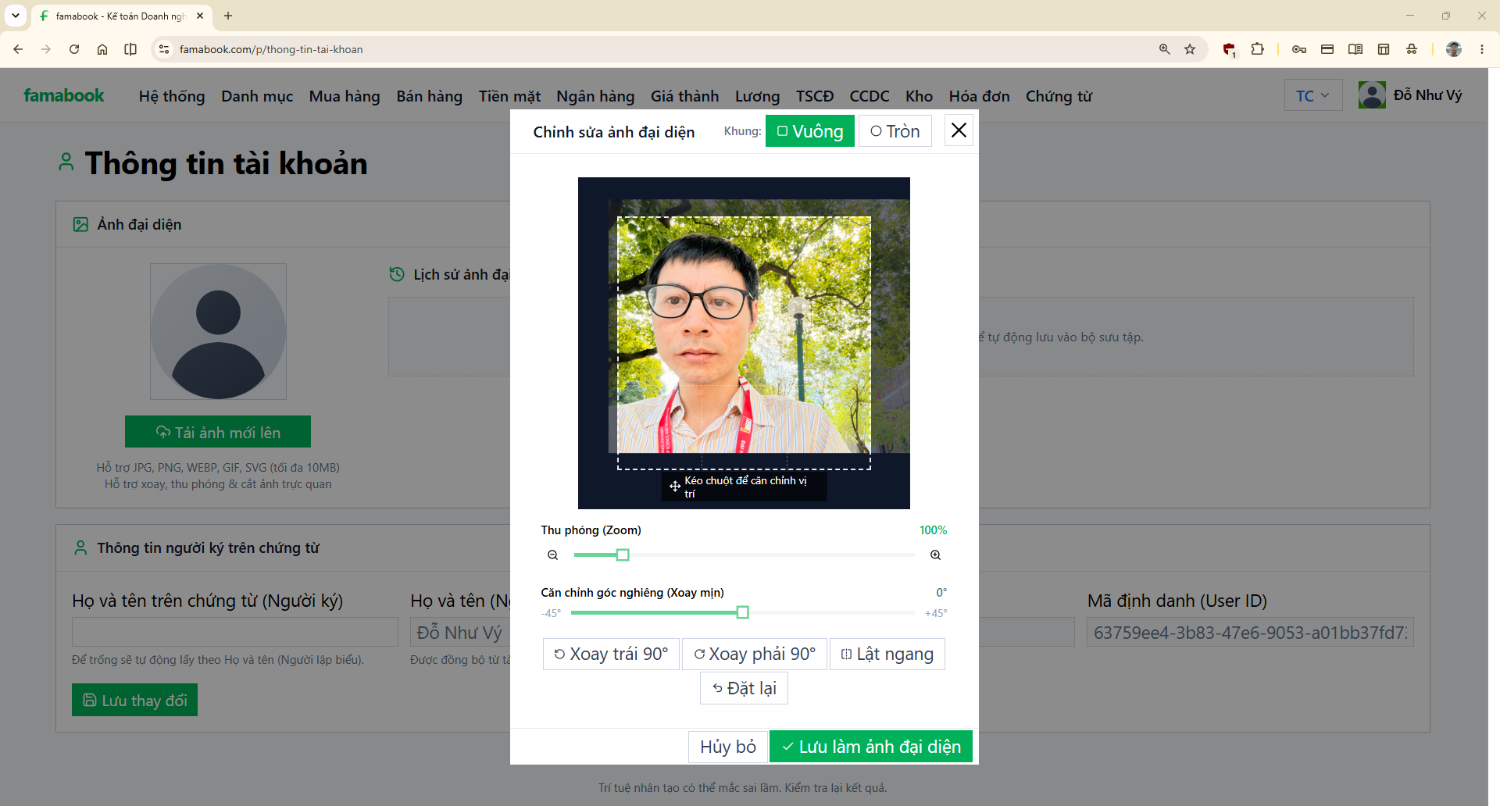
Task: Open the Đỗ Như Vỹ user profile menu
Action: tap(1410, 95)
